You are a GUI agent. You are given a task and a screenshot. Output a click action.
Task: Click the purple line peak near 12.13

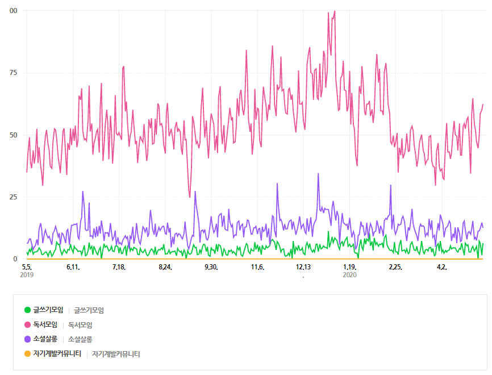click(318, 173)
